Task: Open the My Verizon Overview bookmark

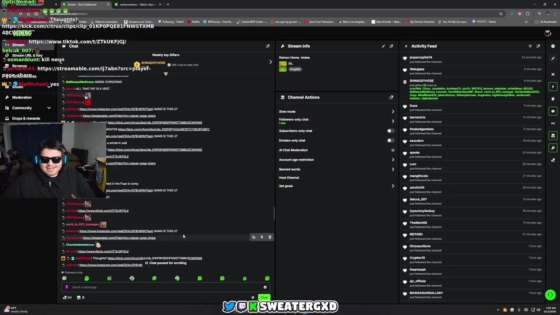Action: point(420,21)
